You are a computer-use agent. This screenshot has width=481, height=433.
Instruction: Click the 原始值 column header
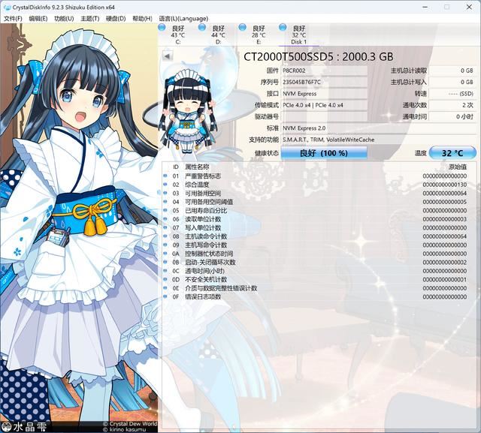(x=457, y=167)
